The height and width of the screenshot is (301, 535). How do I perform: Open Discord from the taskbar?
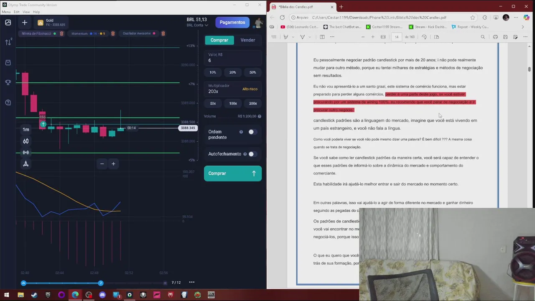click(102, 295)
